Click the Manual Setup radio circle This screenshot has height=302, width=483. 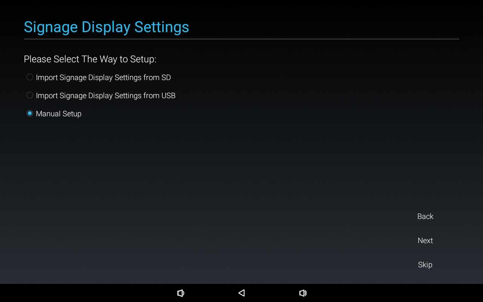pos(30,113)
